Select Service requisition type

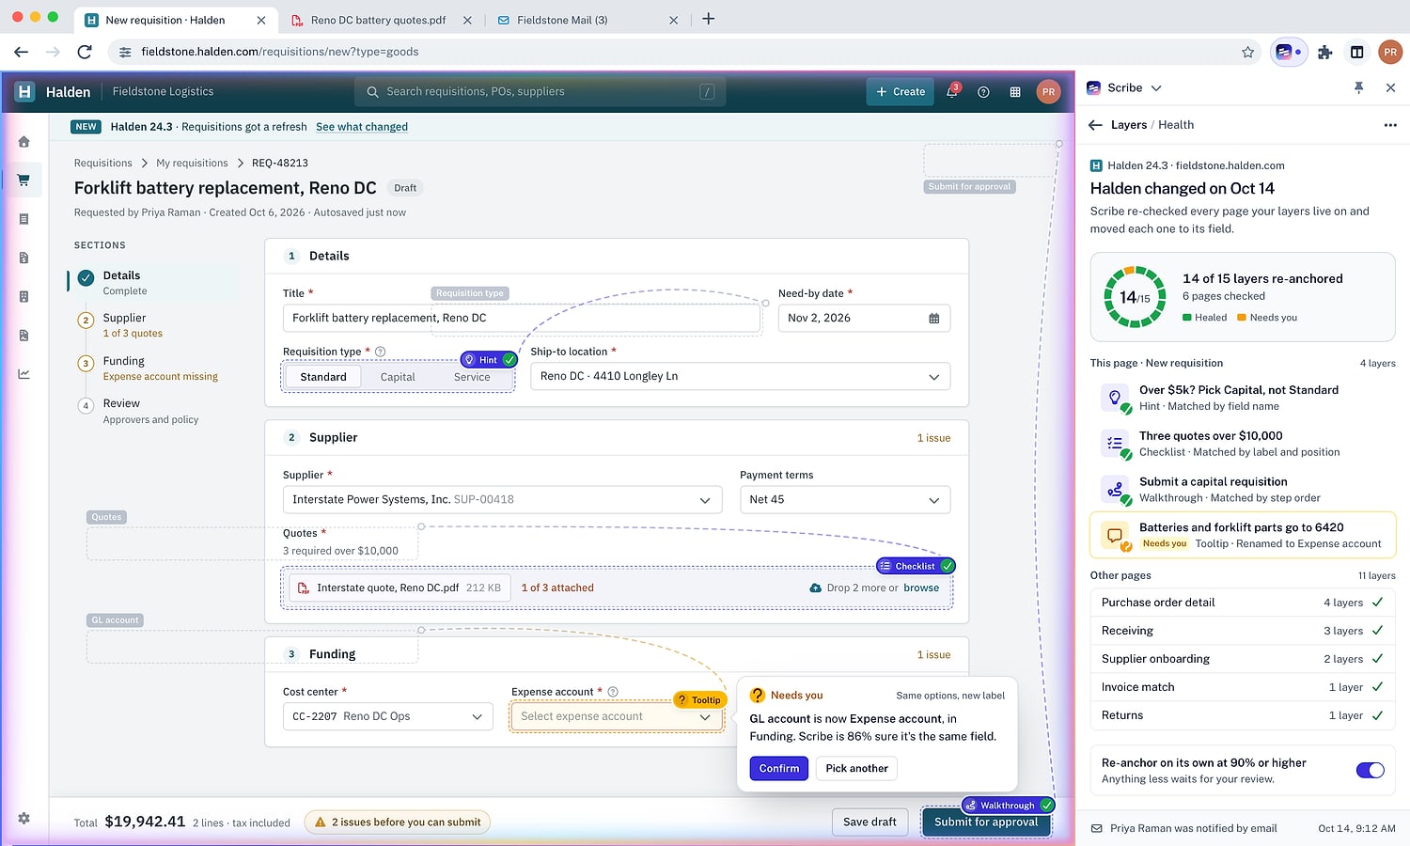pyautogui.click(x=472, y=377)
